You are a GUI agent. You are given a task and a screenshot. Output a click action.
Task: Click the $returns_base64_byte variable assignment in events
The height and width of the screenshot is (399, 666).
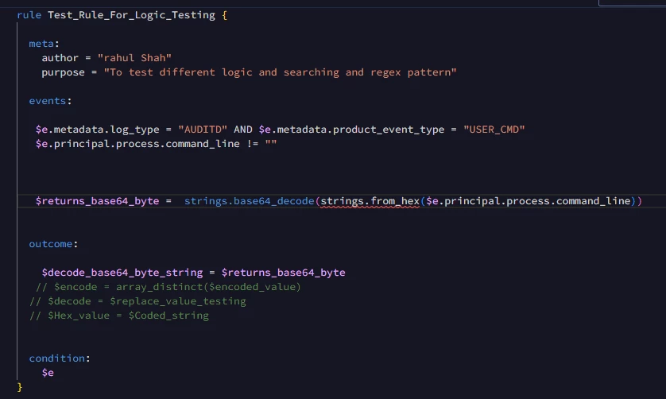pyautogui.click(x=97, y=201)
